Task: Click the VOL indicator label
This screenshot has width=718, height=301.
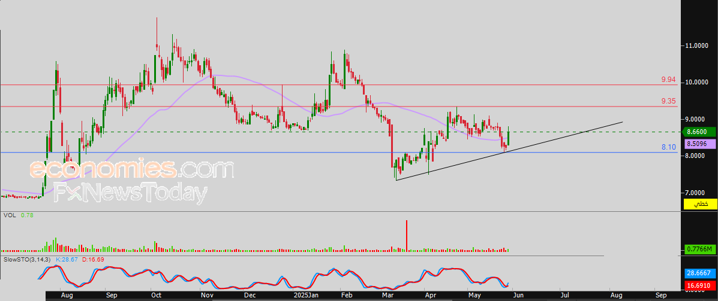Action: point(9,215)
